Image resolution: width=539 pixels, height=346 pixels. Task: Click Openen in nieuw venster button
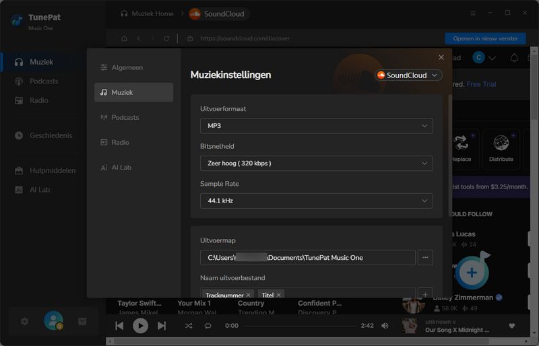pyautogui.click(x=485, y=38)
